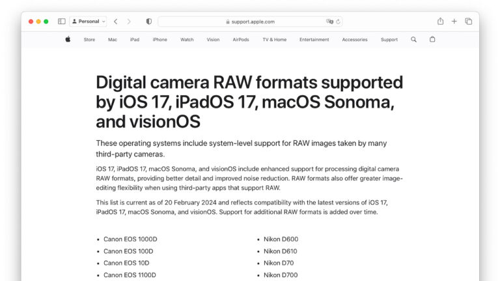
Task: Toggle the Safari sidebar icon
Action: (62, 22)
